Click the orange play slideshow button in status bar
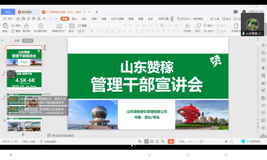The height and width of the screenshot is (160, 267). point(171,141)
